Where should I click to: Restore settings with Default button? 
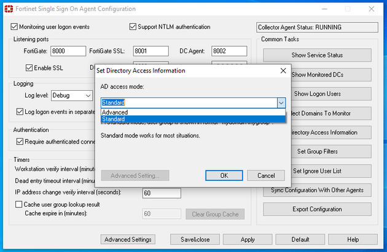click(300, 240)
